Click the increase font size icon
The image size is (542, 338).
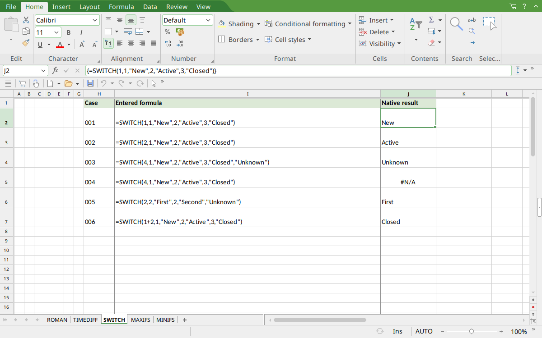82,44
